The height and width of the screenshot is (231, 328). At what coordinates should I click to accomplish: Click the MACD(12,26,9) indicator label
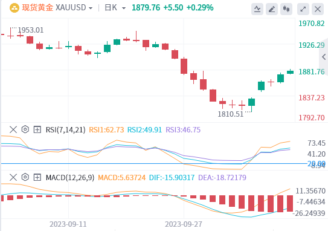tap(70, 178)
